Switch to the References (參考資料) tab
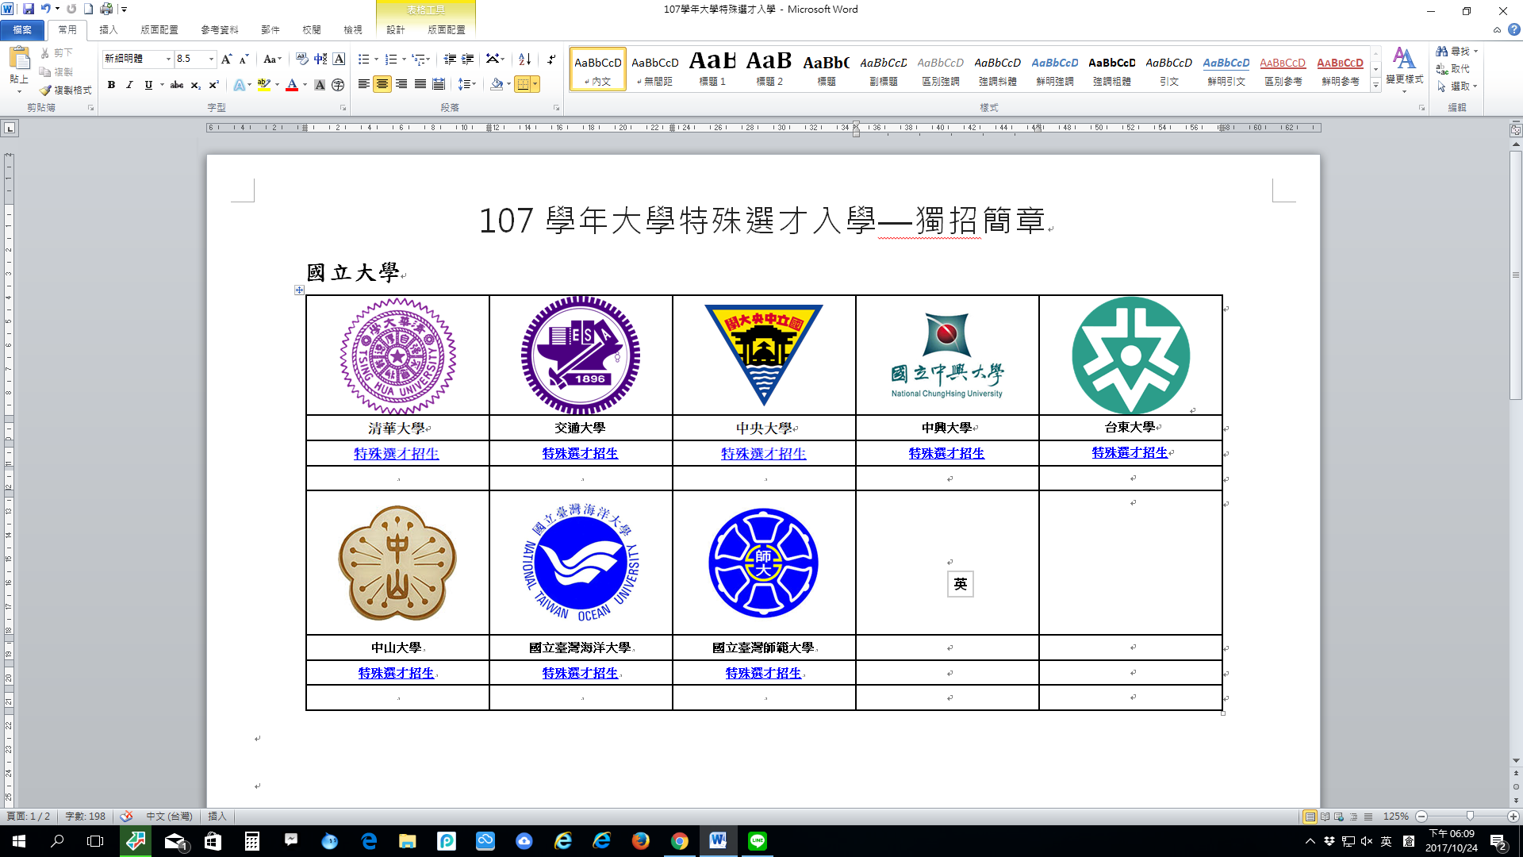Screen dimensions: 1523x857 [x=220, y=30]
